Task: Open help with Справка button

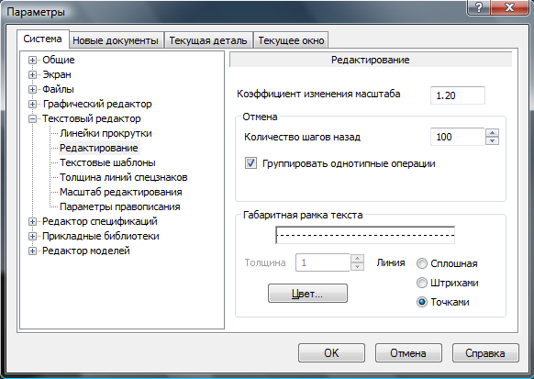Action: (x=485, y=352)
